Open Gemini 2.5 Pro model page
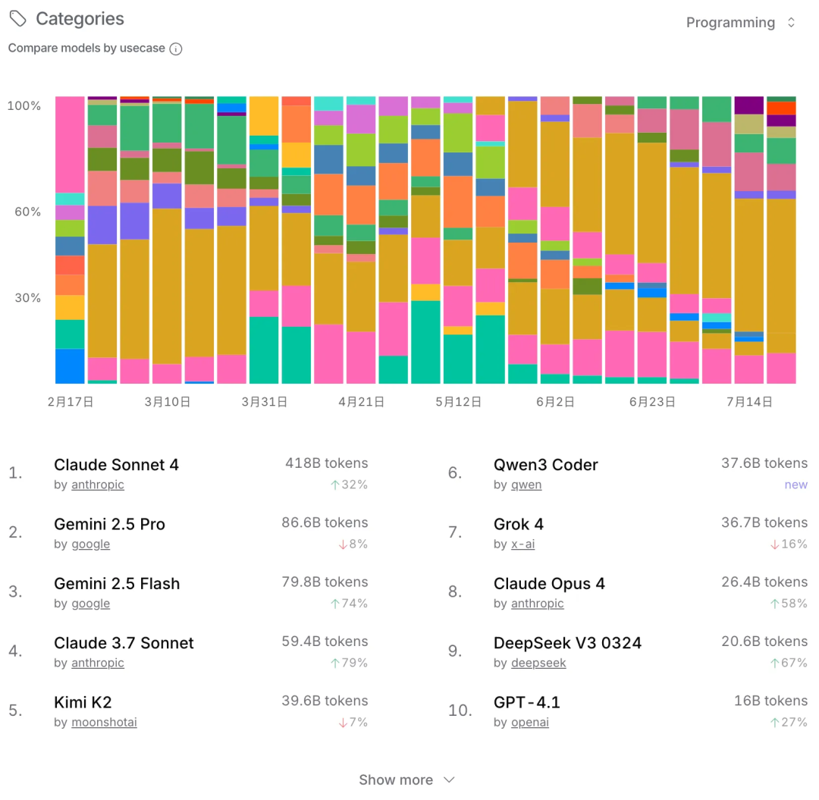 pos(109,524)
